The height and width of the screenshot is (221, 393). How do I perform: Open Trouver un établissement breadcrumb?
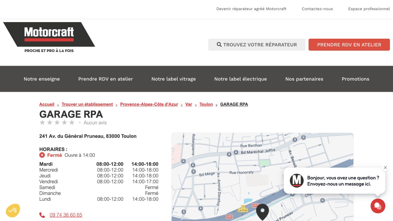(x=87, y=104)
